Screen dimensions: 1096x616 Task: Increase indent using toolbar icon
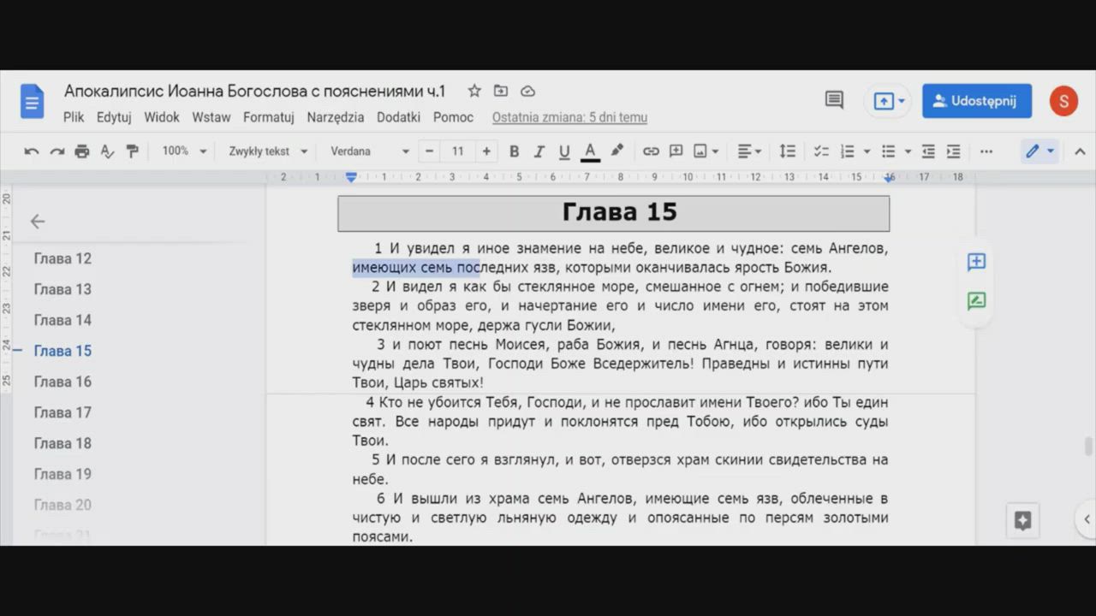(953, 151)
